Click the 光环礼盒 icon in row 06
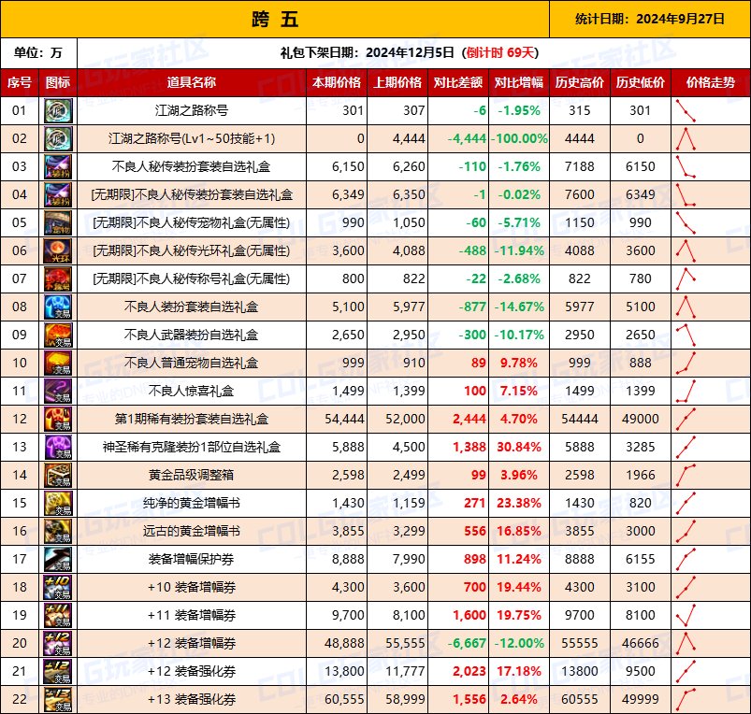This screenshot has height=714, width=751. 58,250
